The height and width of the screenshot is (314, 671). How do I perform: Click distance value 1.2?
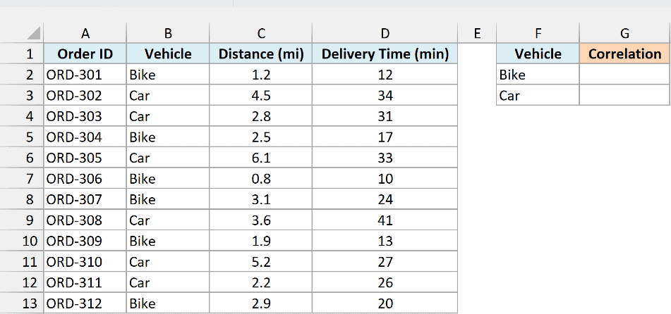(260, 75)
